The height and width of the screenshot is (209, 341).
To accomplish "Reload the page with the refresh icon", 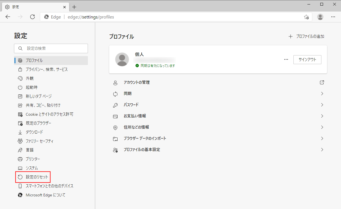I will coord(32,17).
